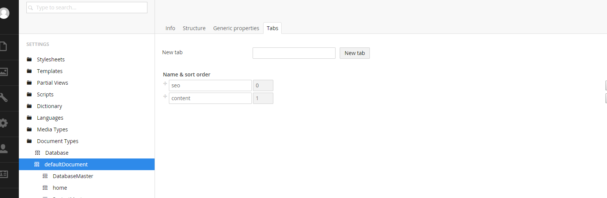The width and height of the screenshot is (607, 198).
Task: Open the Users section person icon
Action: 4,149
